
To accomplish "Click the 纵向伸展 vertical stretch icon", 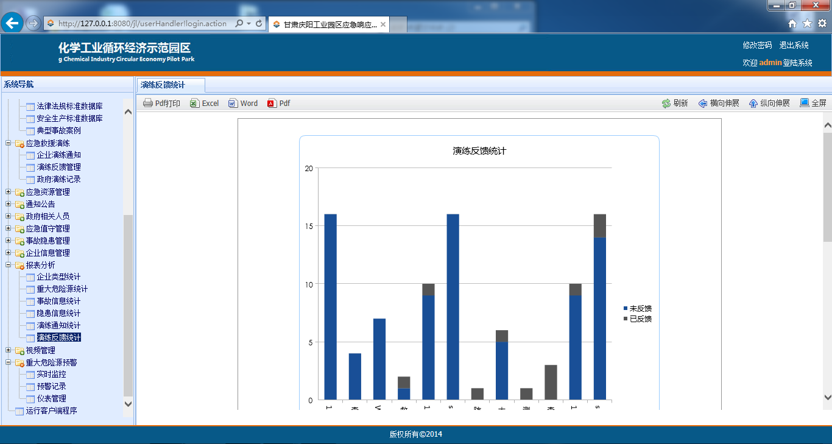I will point(753,104).
